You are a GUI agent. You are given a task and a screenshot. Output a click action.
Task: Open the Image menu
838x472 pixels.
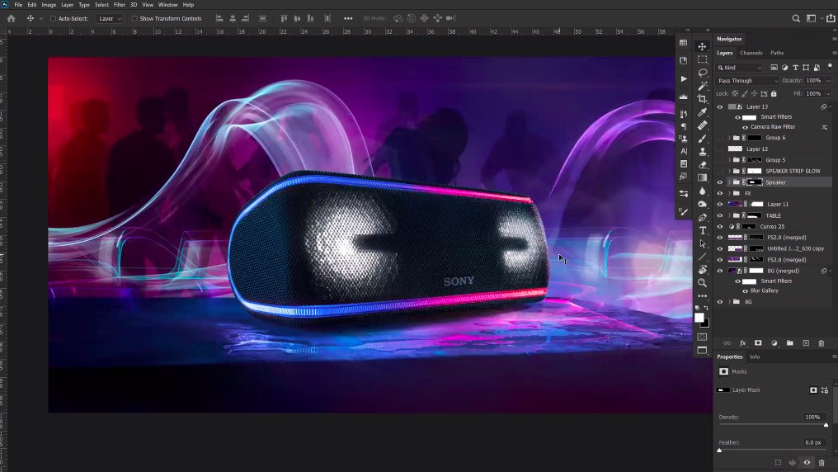(x=49, y=5)
